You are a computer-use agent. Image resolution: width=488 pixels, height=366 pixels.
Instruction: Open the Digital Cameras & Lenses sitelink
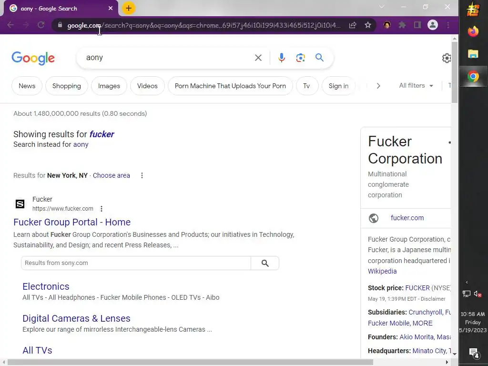[x=76, y=318]
